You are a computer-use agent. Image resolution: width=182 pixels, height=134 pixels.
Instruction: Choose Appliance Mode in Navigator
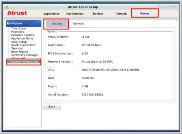click(x=22, y=38)
